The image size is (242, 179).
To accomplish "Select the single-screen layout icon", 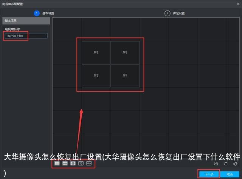I will 57,163.
